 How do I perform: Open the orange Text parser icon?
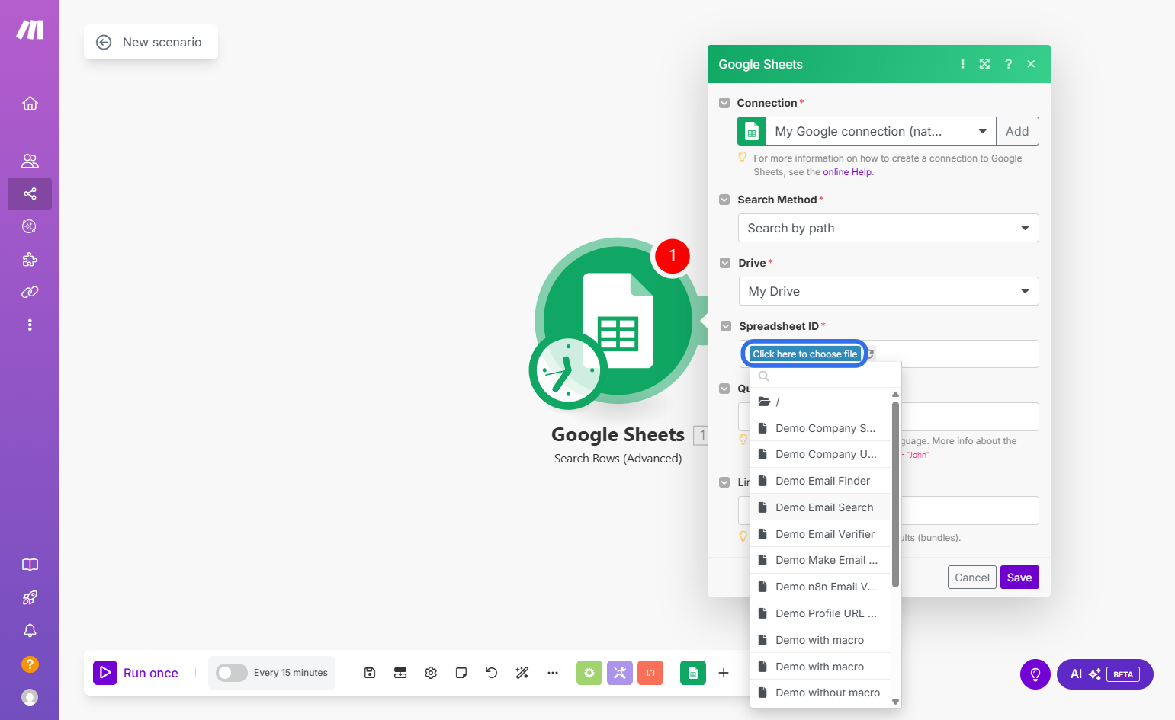click(650, 673)
